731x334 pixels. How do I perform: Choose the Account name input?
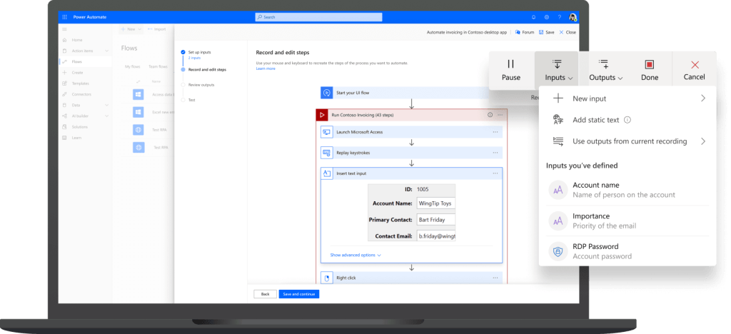tap(627, 190)
